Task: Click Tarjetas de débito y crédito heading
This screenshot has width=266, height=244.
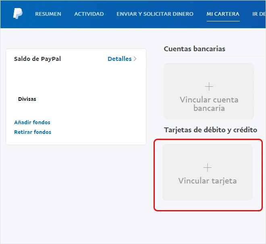Action: pos(210,130)
